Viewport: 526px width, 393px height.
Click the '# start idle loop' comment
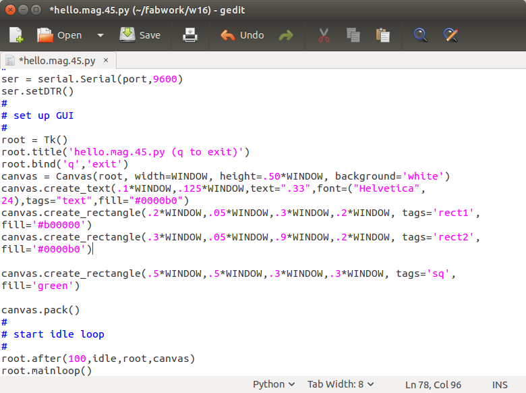coord(53,334)
